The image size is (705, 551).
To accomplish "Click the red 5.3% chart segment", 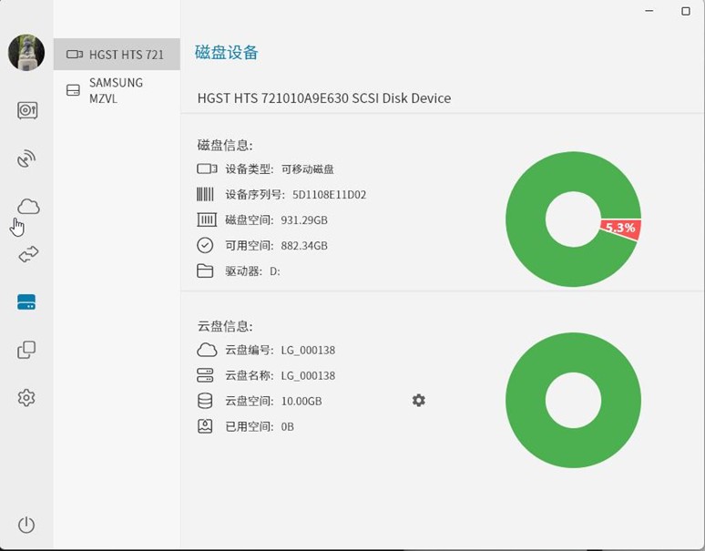I will [x=621, y=229].
